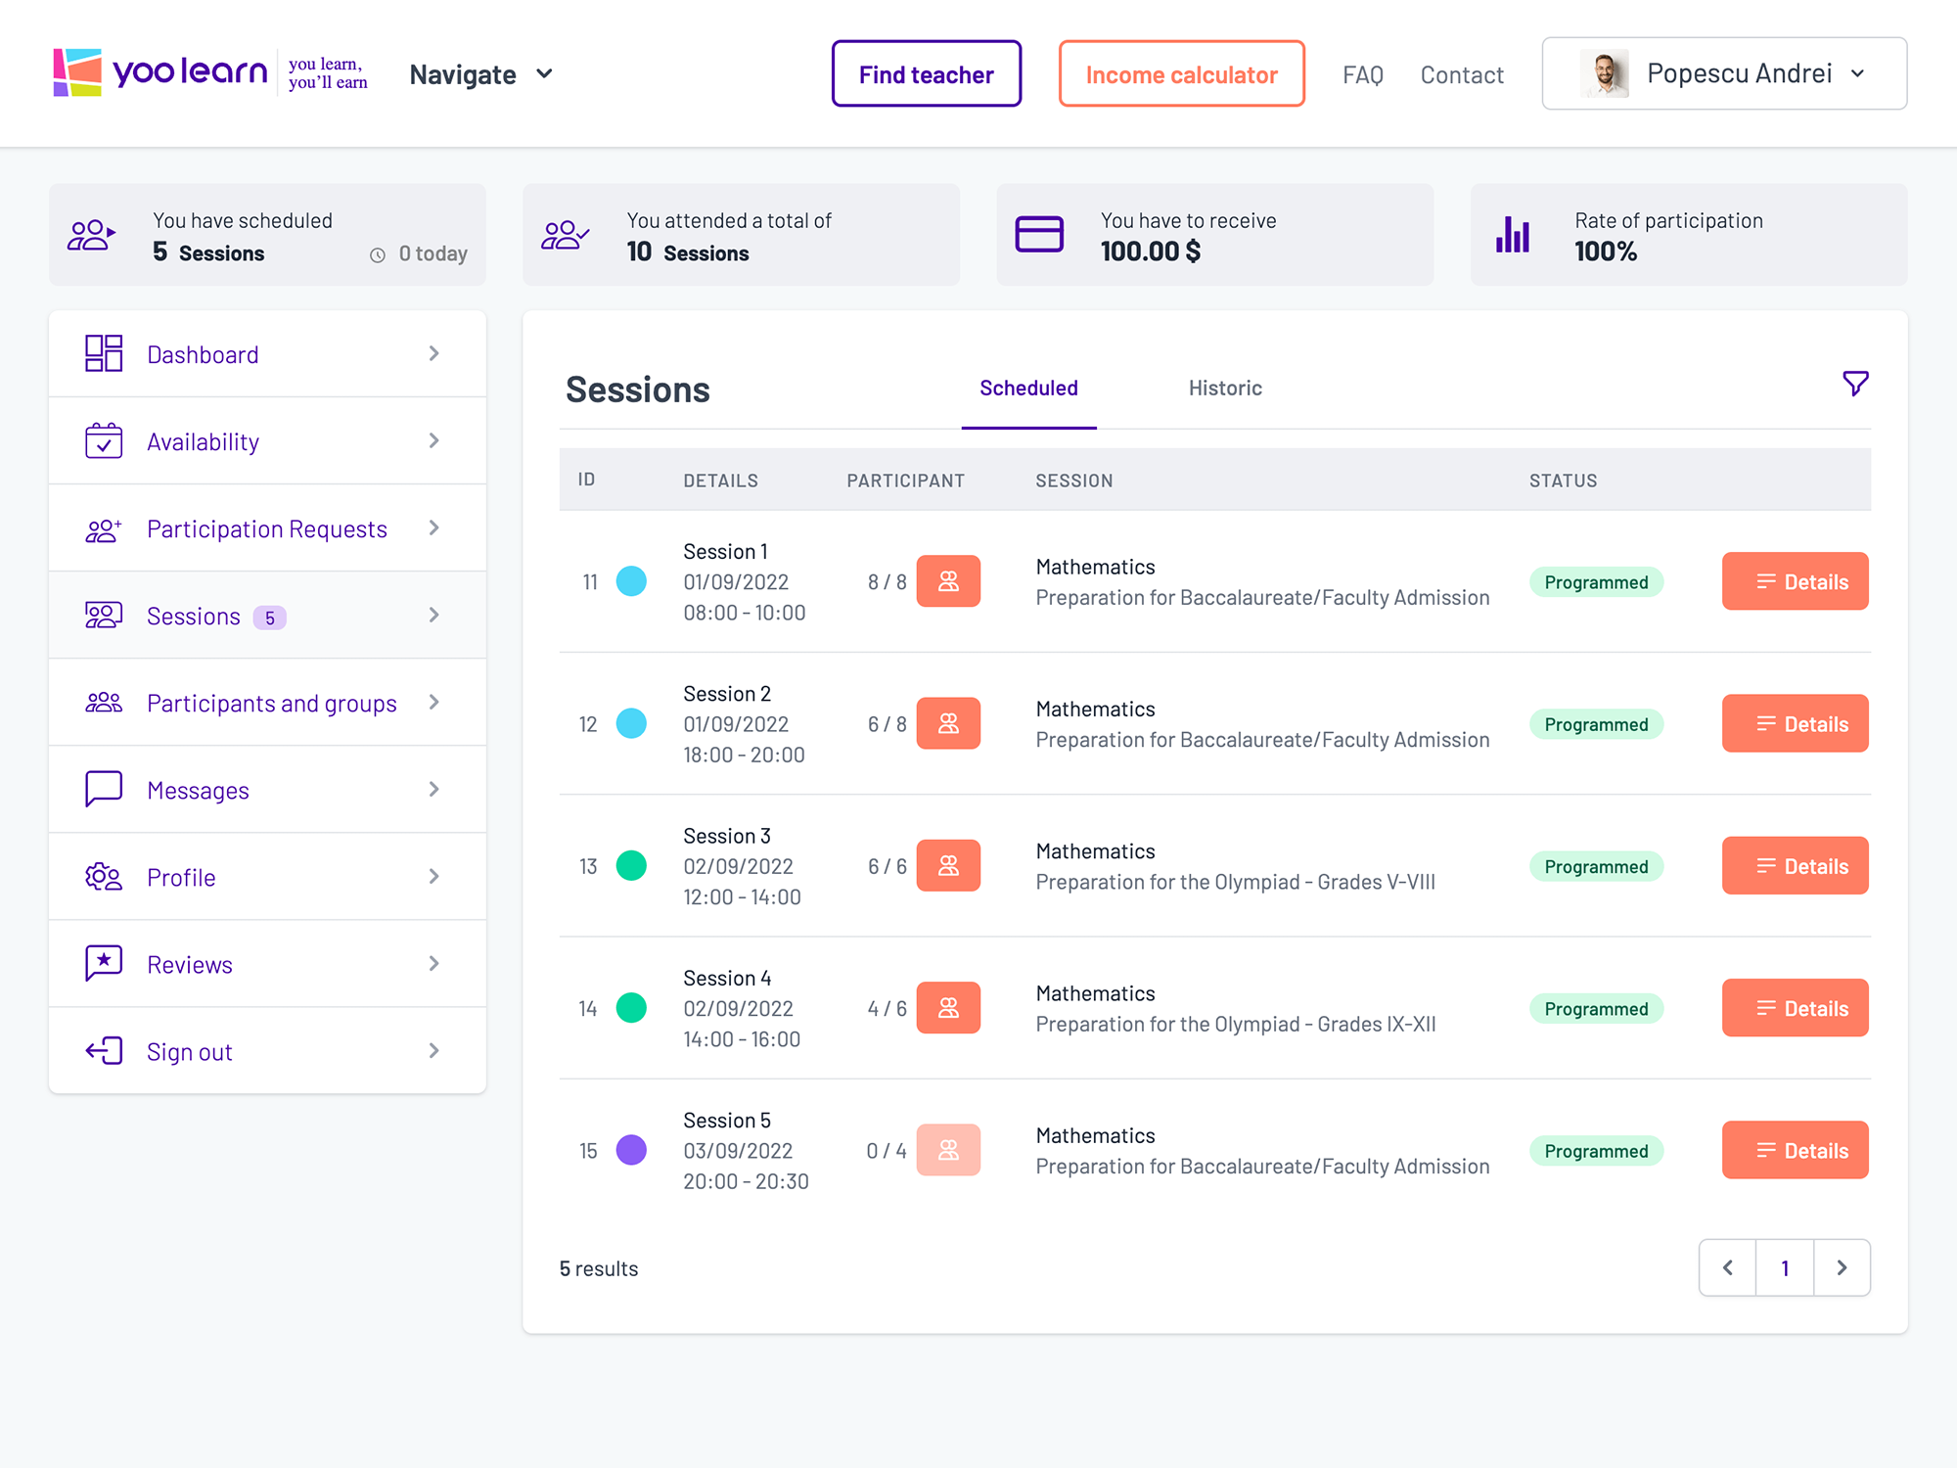Switch to the Historic tab
Image resolution: width=1957 pixels, height=1468 pixels.
point(1224,389)
